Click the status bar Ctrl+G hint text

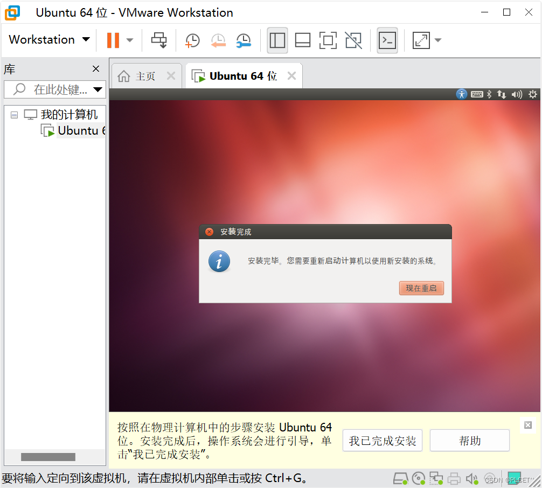pyautogui.click(x=154, y=478)
